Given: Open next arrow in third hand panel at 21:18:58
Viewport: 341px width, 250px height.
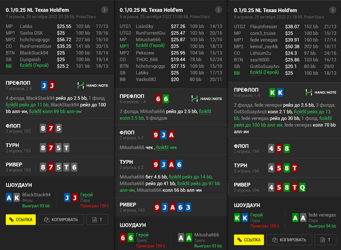Looking at the screenshot, I should click(x=333, y=10).
